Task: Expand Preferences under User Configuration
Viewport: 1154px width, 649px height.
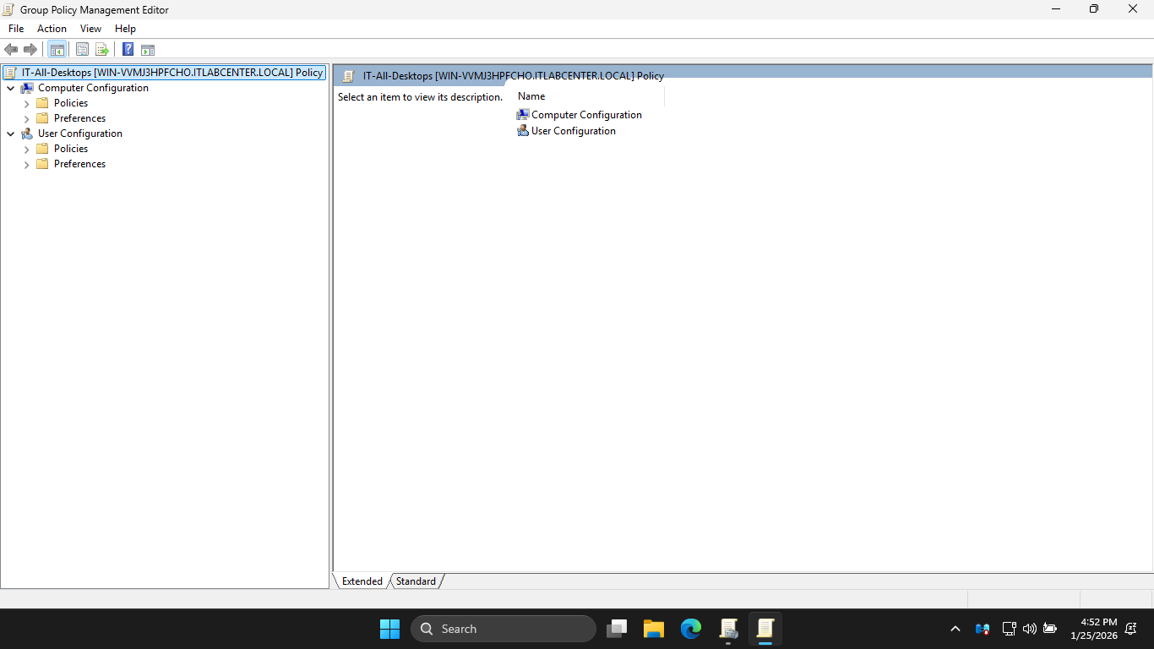Action: pyautogui.click(x=26, y=164)
